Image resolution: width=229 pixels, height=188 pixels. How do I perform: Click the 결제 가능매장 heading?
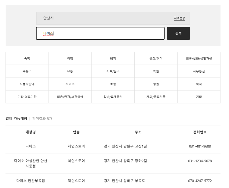pos(16,118)
